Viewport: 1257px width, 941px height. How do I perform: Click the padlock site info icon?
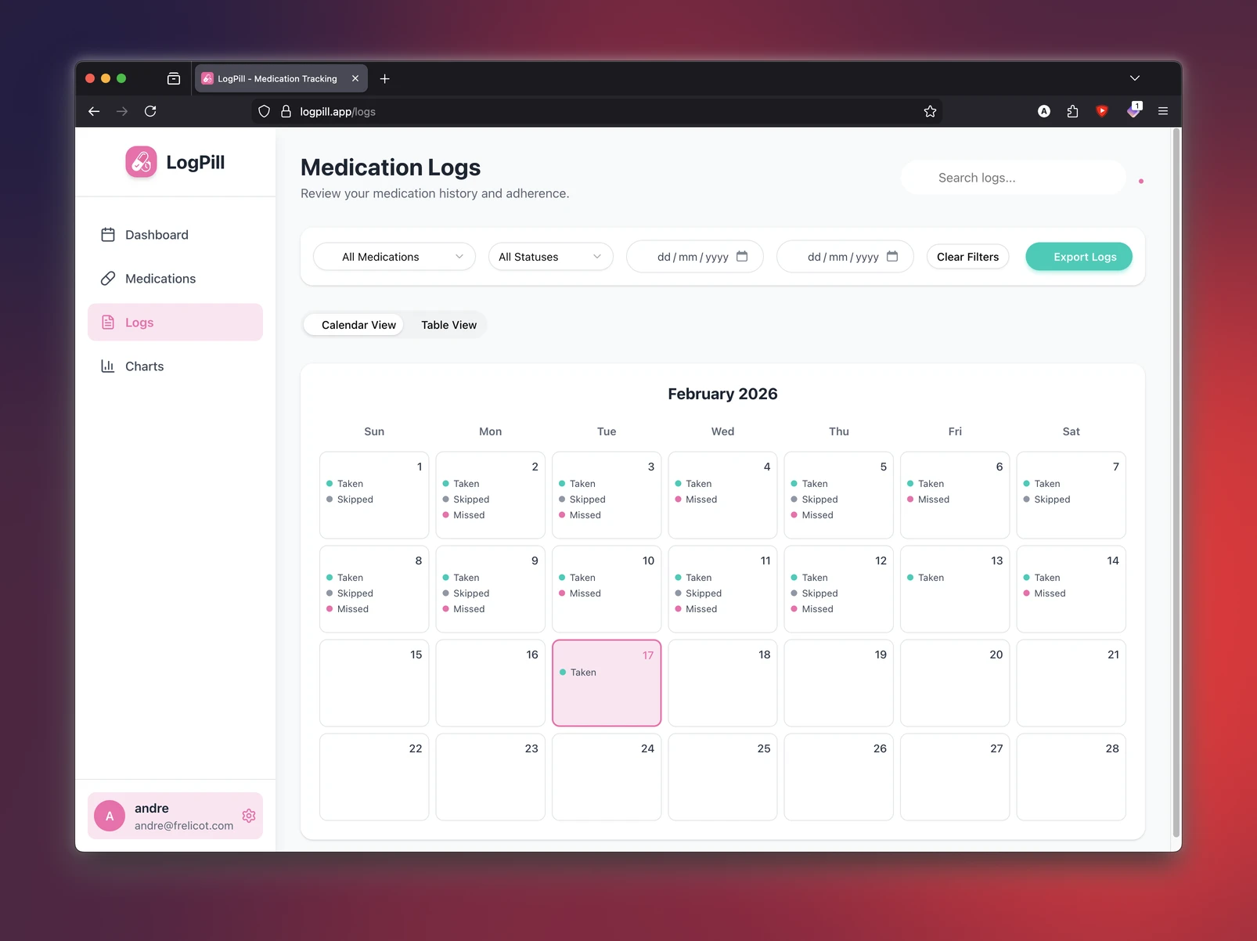[286, 111]
